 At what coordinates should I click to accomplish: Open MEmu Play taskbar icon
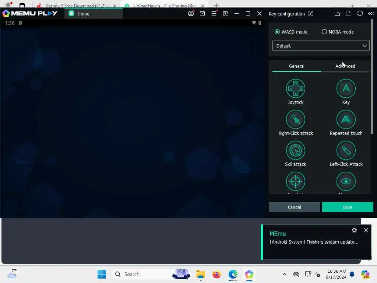pos(249,274)
